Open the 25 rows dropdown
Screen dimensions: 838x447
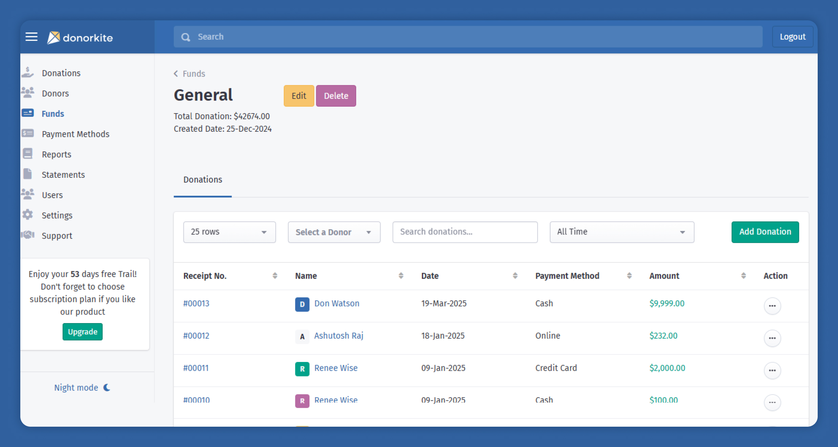tap(229, 232)
